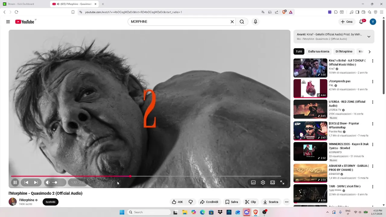This screenshot has width=386, height=217.
Task: Open the Crea create button
Action: (346, 22)
